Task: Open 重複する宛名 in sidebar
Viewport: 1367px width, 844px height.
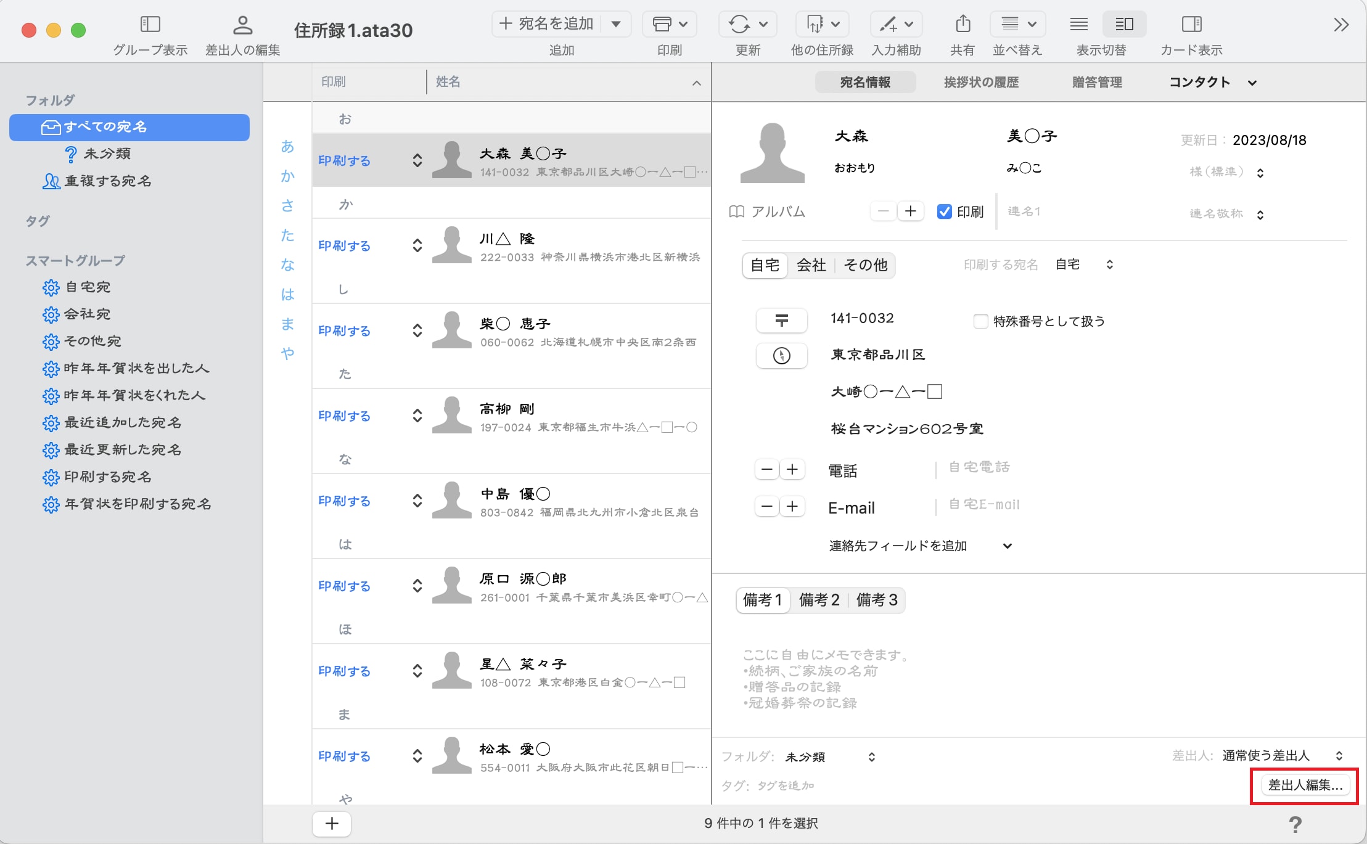Action: (97, 181)
